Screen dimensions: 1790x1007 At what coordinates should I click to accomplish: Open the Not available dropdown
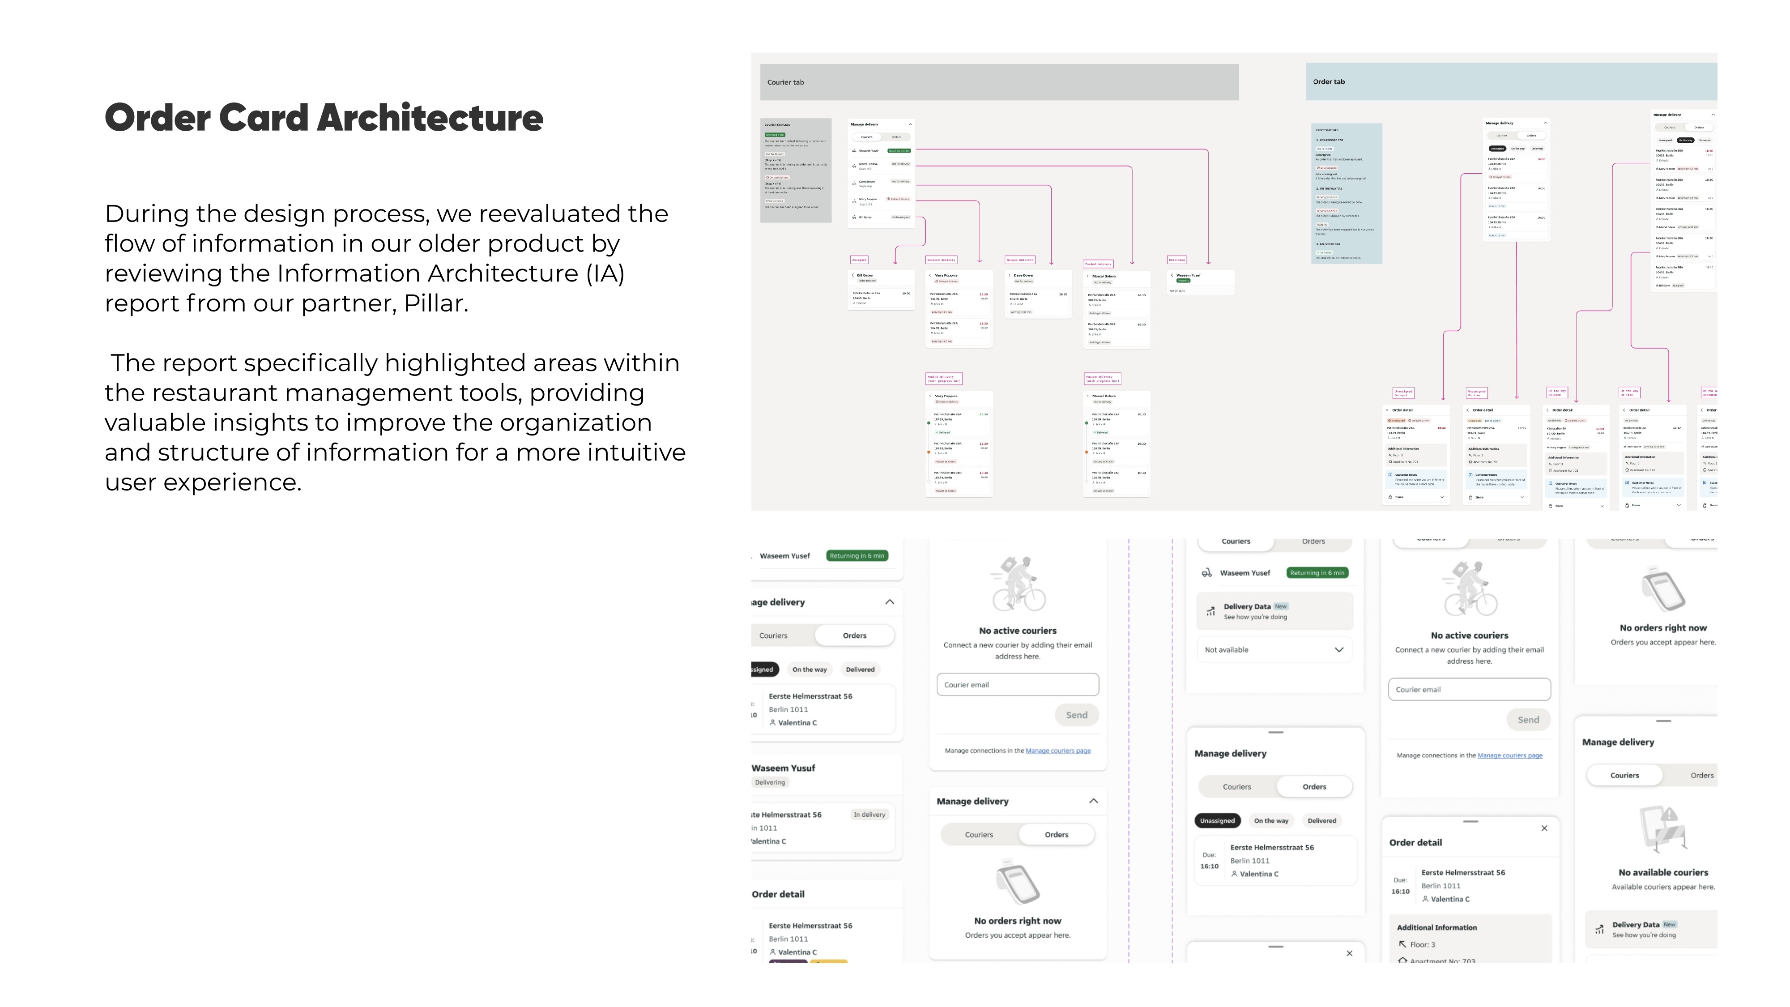(x=1274, y=650)
